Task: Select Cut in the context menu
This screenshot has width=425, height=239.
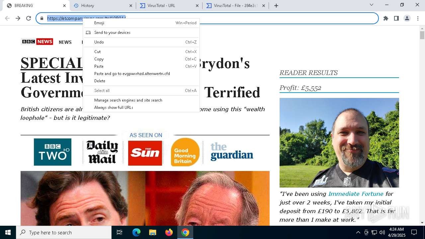Action: point(141,52)
